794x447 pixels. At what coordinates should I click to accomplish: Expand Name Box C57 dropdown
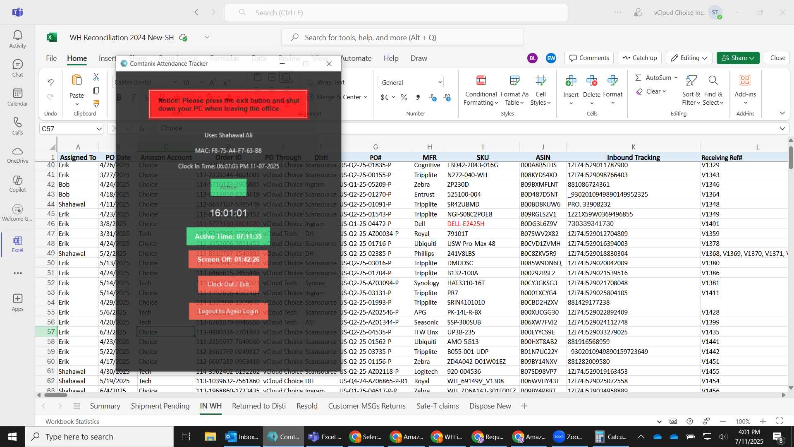[x=99, y=129]
